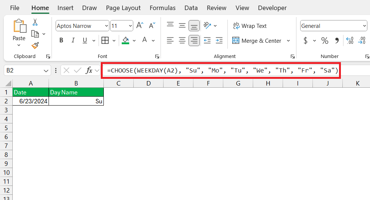Viewport: 370px width, 200px height.
Task: Open the Aptos Narrow font dropdown
Action: pos(106,26)
